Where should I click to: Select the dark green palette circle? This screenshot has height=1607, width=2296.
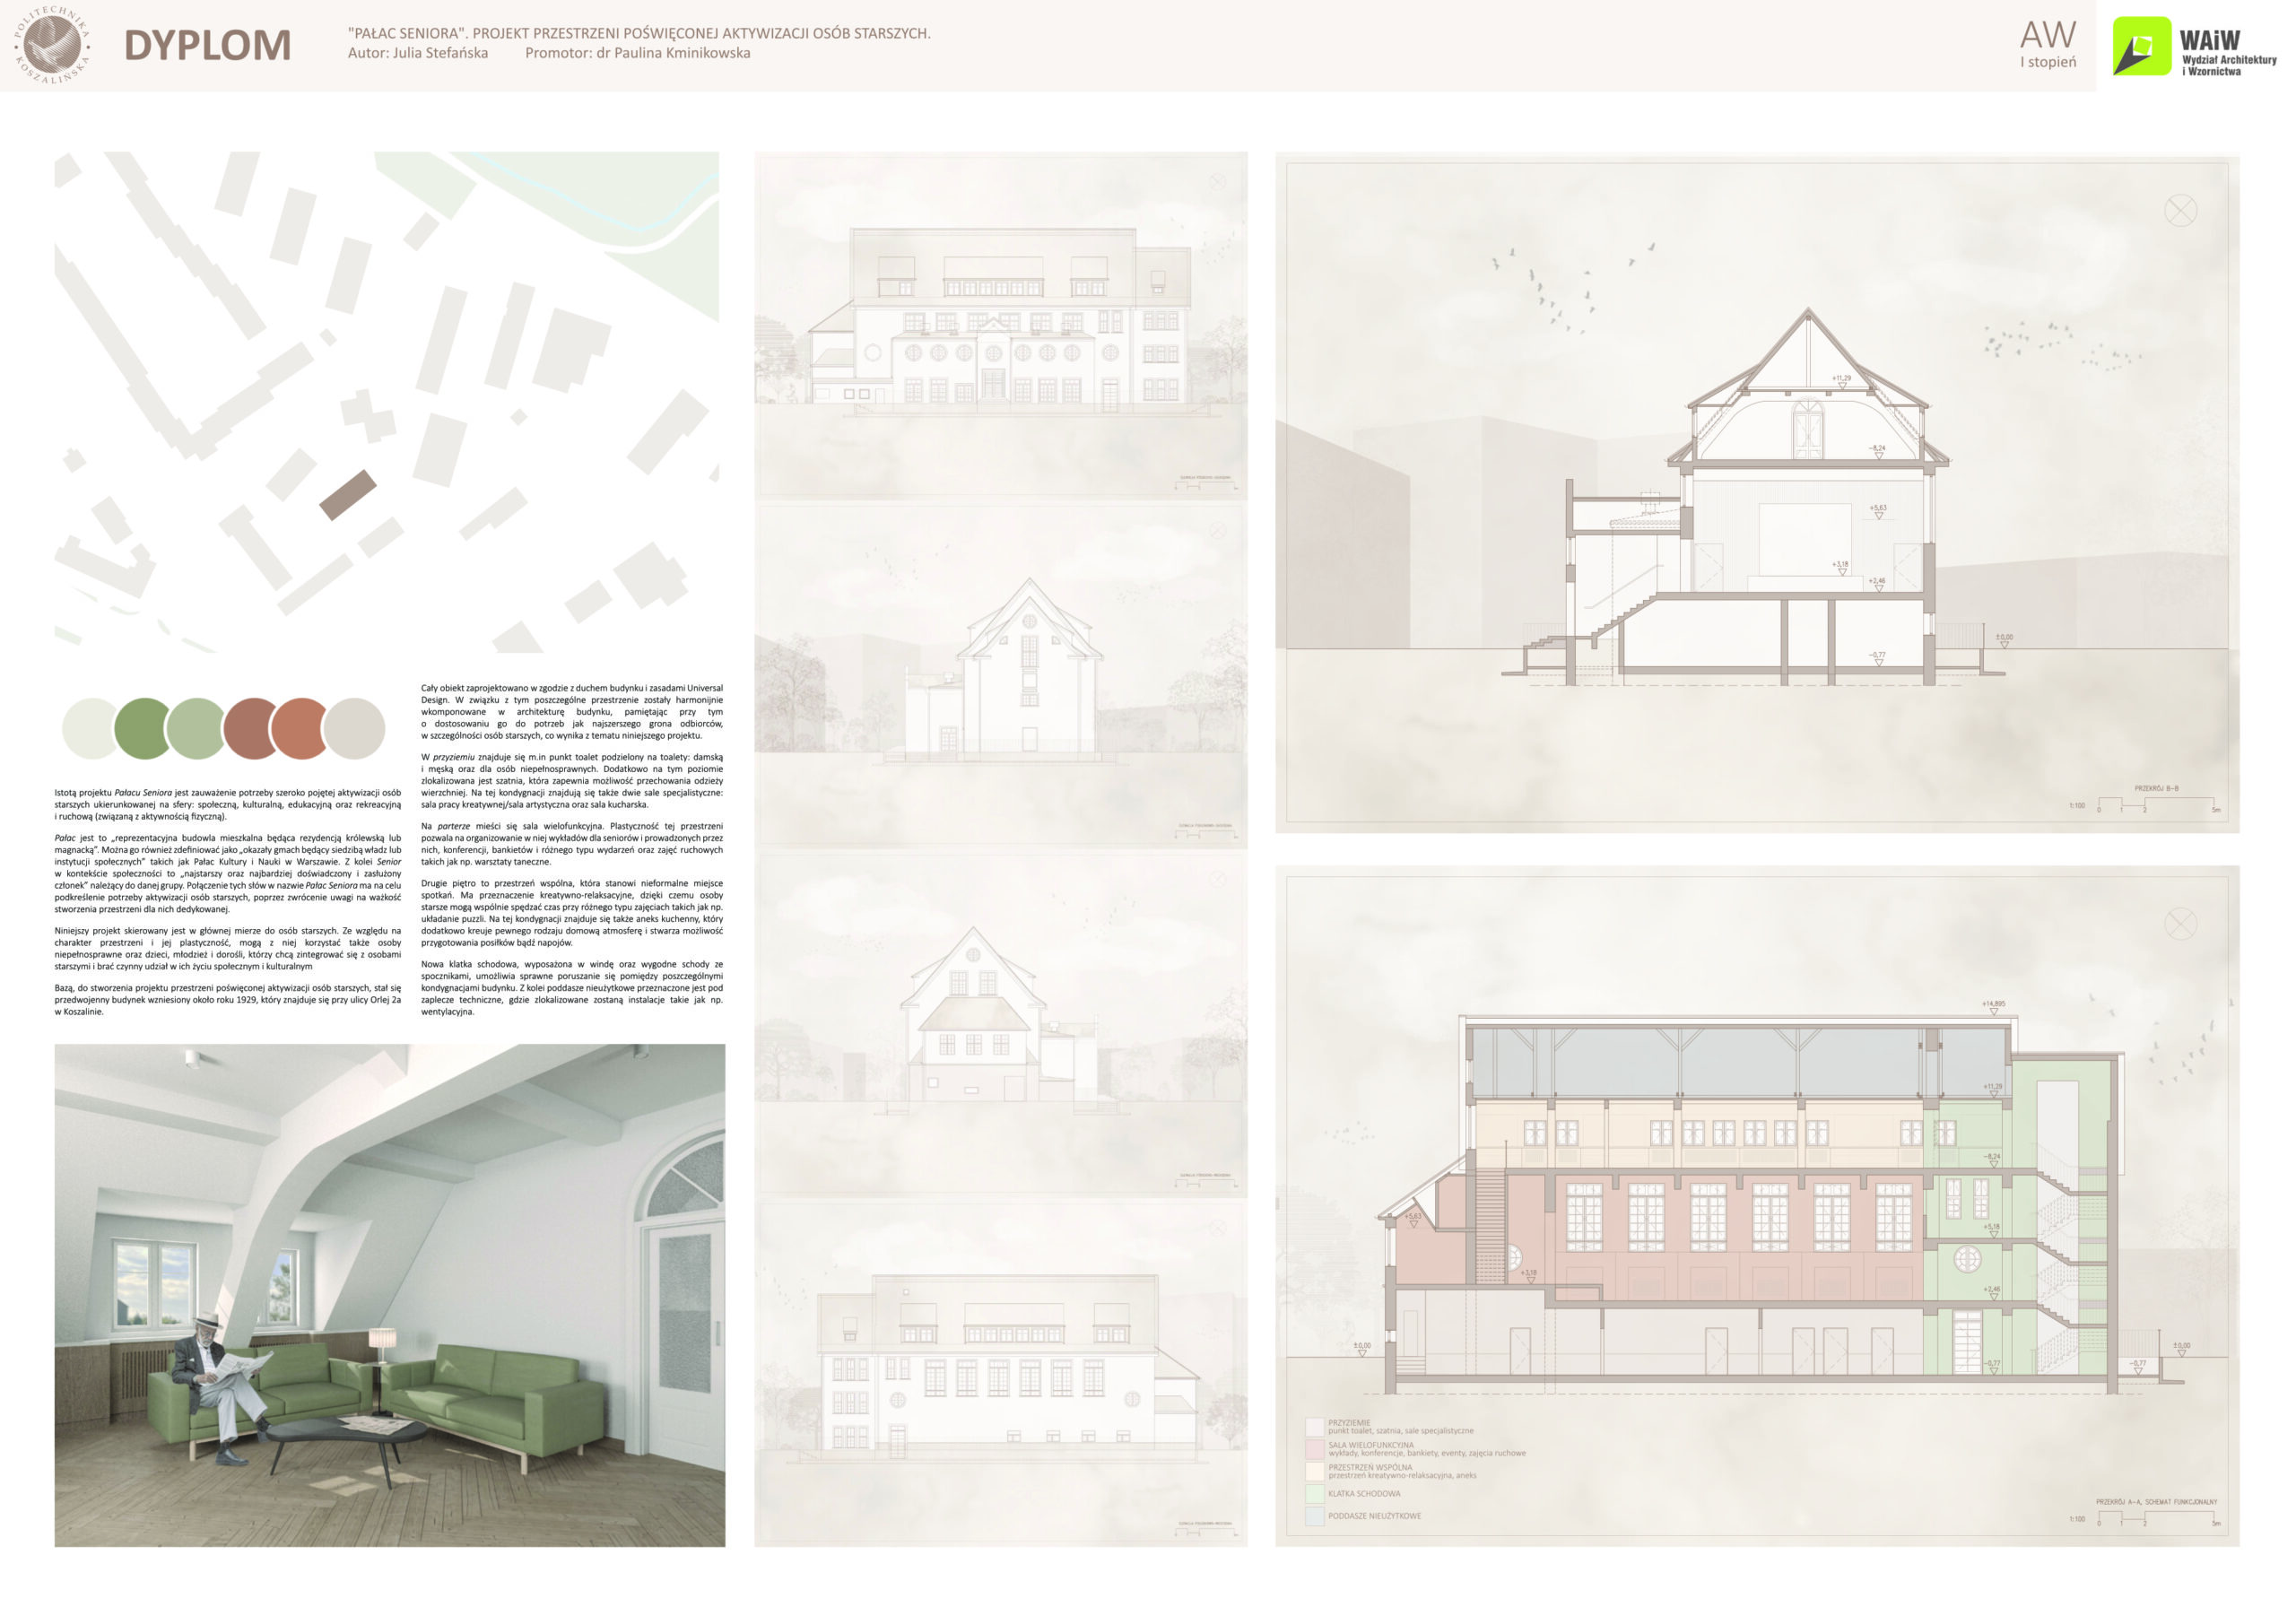pyautogui.click(x=142, y=728)
